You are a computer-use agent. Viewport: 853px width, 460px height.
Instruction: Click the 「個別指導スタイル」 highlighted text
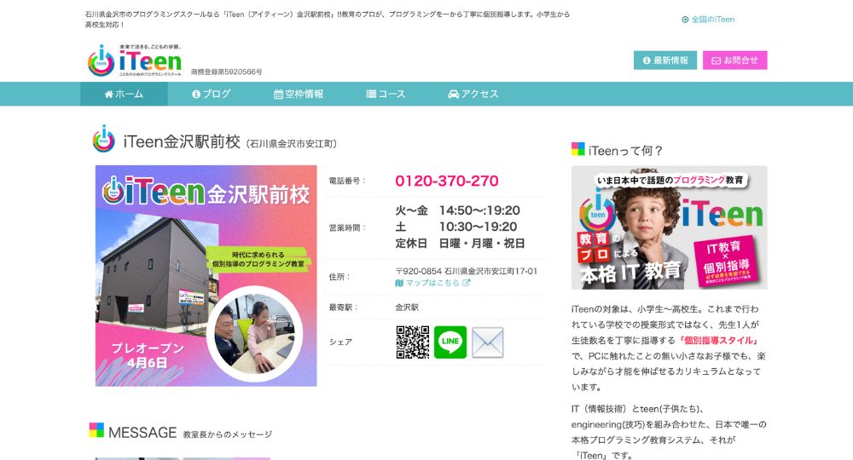point(718,341)
